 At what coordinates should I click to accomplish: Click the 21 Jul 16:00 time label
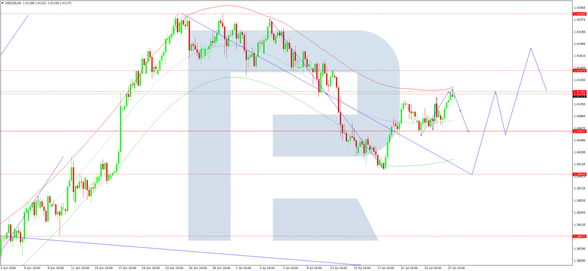pyautogui.click(x=409, y=268)
